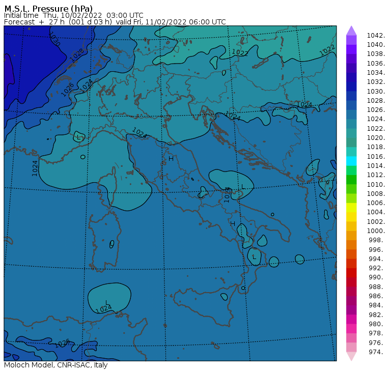Image resolution: width=387 pixels, height=372 pixels.
Task: Click the legend value 1040.
Action: pyautogui.click(x=376, y=45)
